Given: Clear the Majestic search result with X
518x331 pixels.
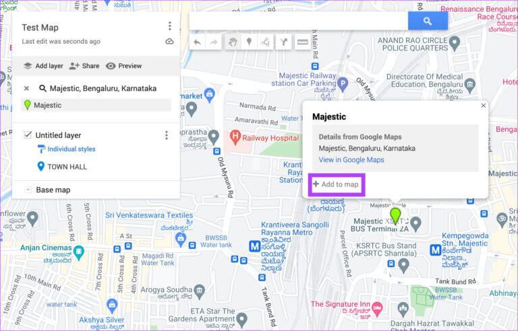Looking at the screenshot, I should click(x=26, y=88).
